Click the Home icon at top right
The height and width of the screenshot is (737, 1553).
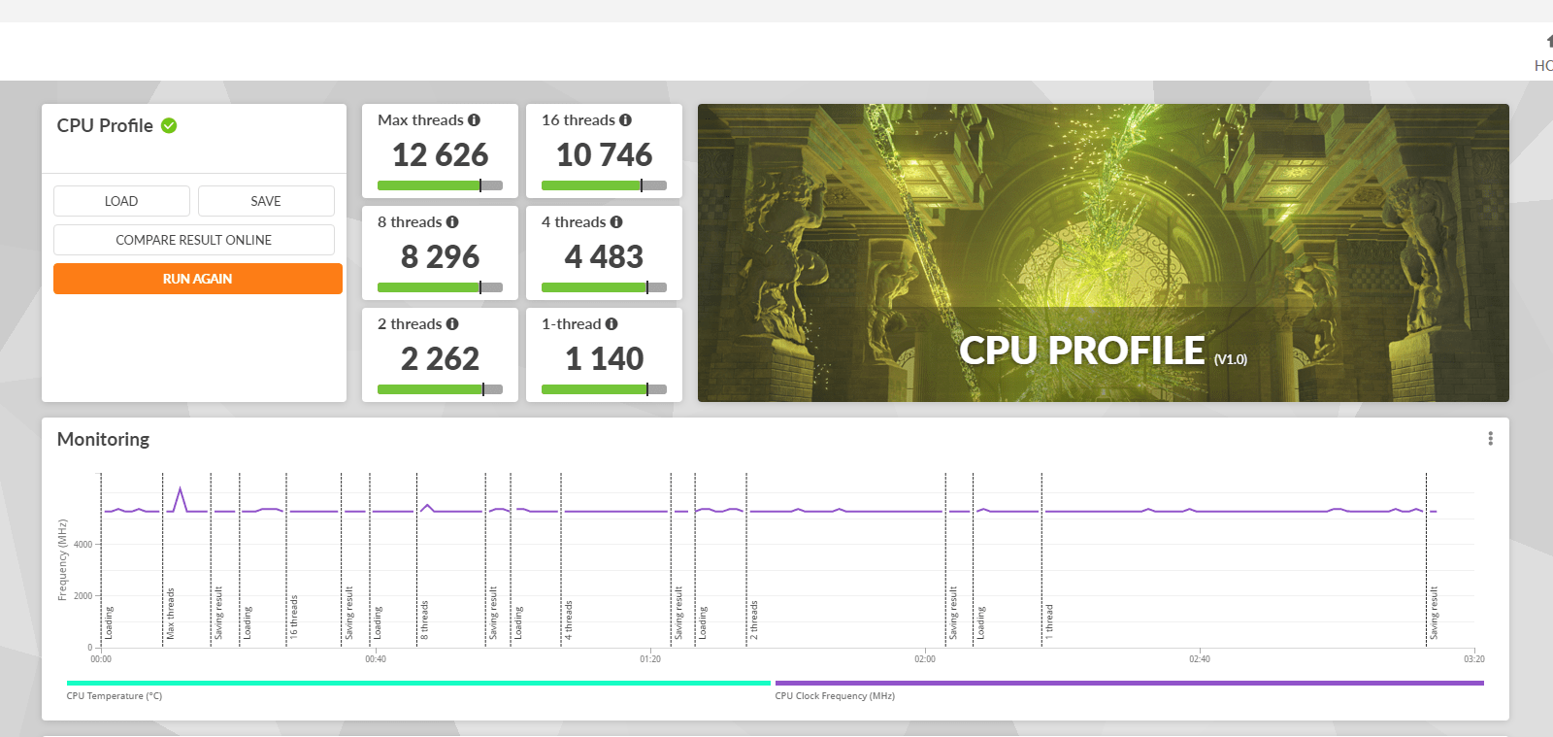(x=1549, y=41)
